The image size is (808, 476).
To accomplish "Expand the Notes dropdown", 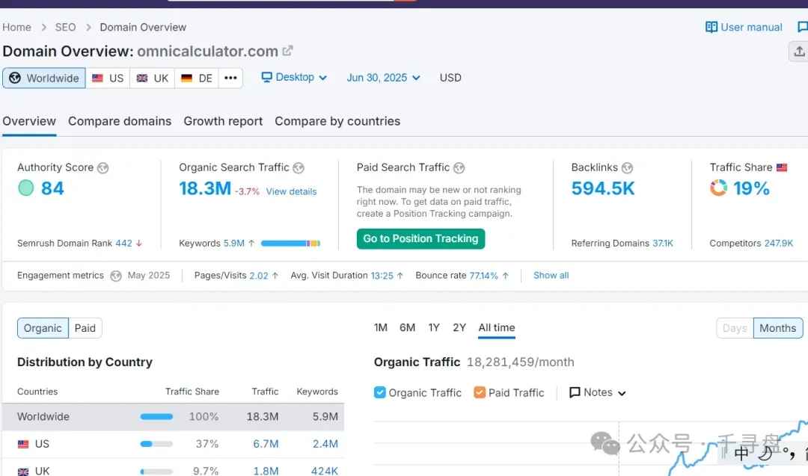I will tap(598, 392).
